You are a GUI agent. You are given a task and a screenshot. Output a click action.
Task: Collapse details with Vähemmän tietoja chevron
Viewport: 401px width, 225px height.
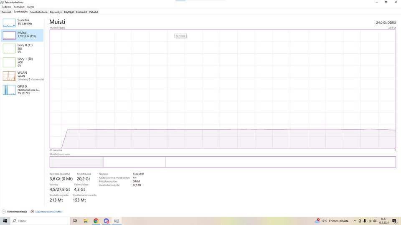pos(4,212)
